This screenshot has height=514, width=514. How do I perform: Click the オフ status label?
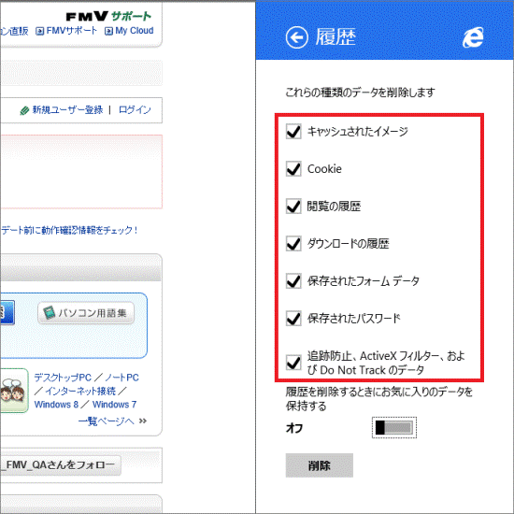pyautogui.click(x=294, y=428)
